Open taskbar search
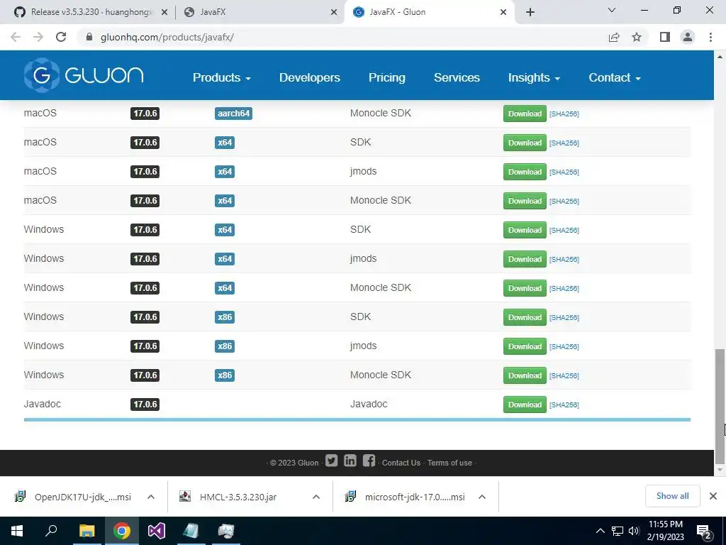Screen dimensions: 726x545 51,531
